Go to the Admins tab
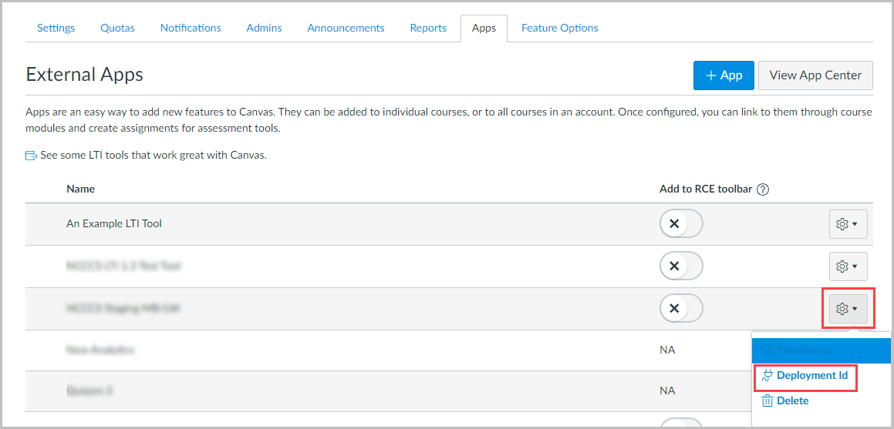894x429 pixels. click(264, 28)
